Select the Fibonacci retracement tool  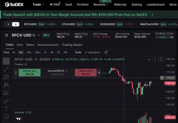6,77
